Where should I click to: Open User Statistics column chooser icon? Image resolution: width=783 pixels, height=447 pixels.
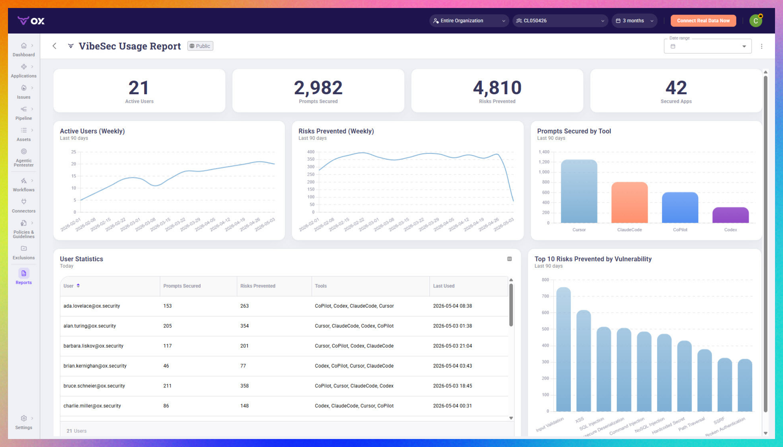pyautogui.click(x=510, y=259)
